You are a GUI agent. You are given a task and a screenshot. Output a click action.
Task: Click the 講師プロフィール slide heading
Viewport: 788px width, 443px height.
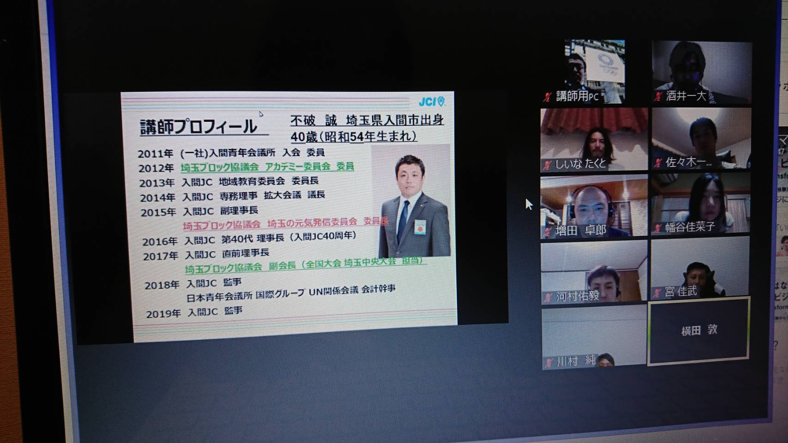[x=199, y=127]
